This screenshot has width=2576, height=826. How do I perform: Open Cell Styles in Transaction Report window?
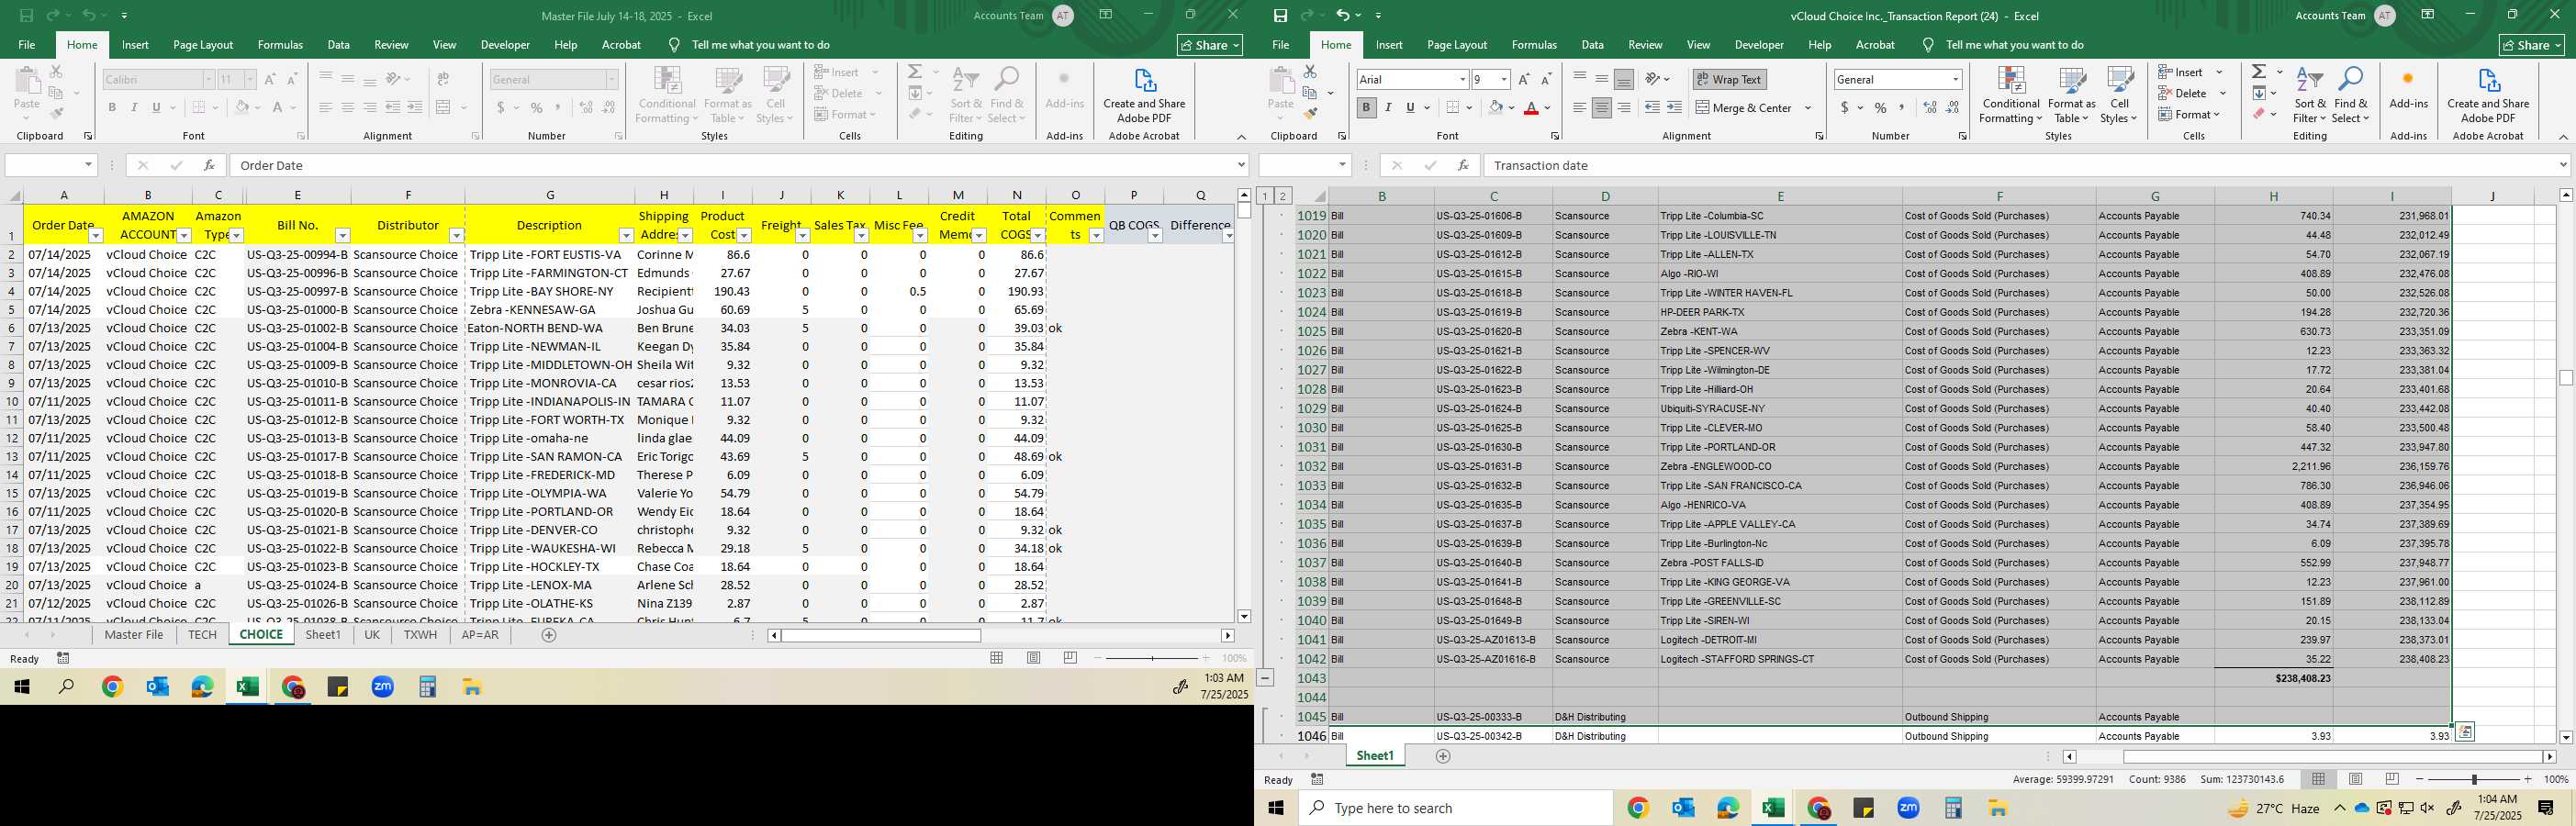(2119, 96)
